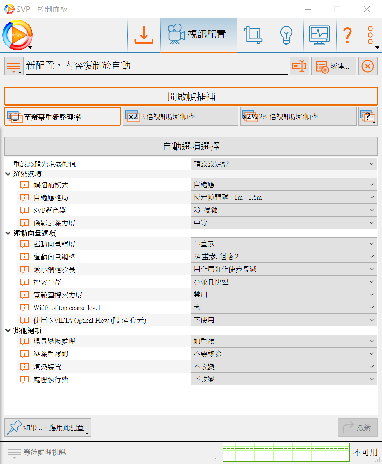Screen dimensions: 382x464
Task: Open the download icon tab
Action: coord(144,35)
